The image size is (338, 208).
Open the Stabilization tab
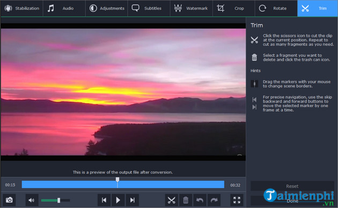point(21,8)
